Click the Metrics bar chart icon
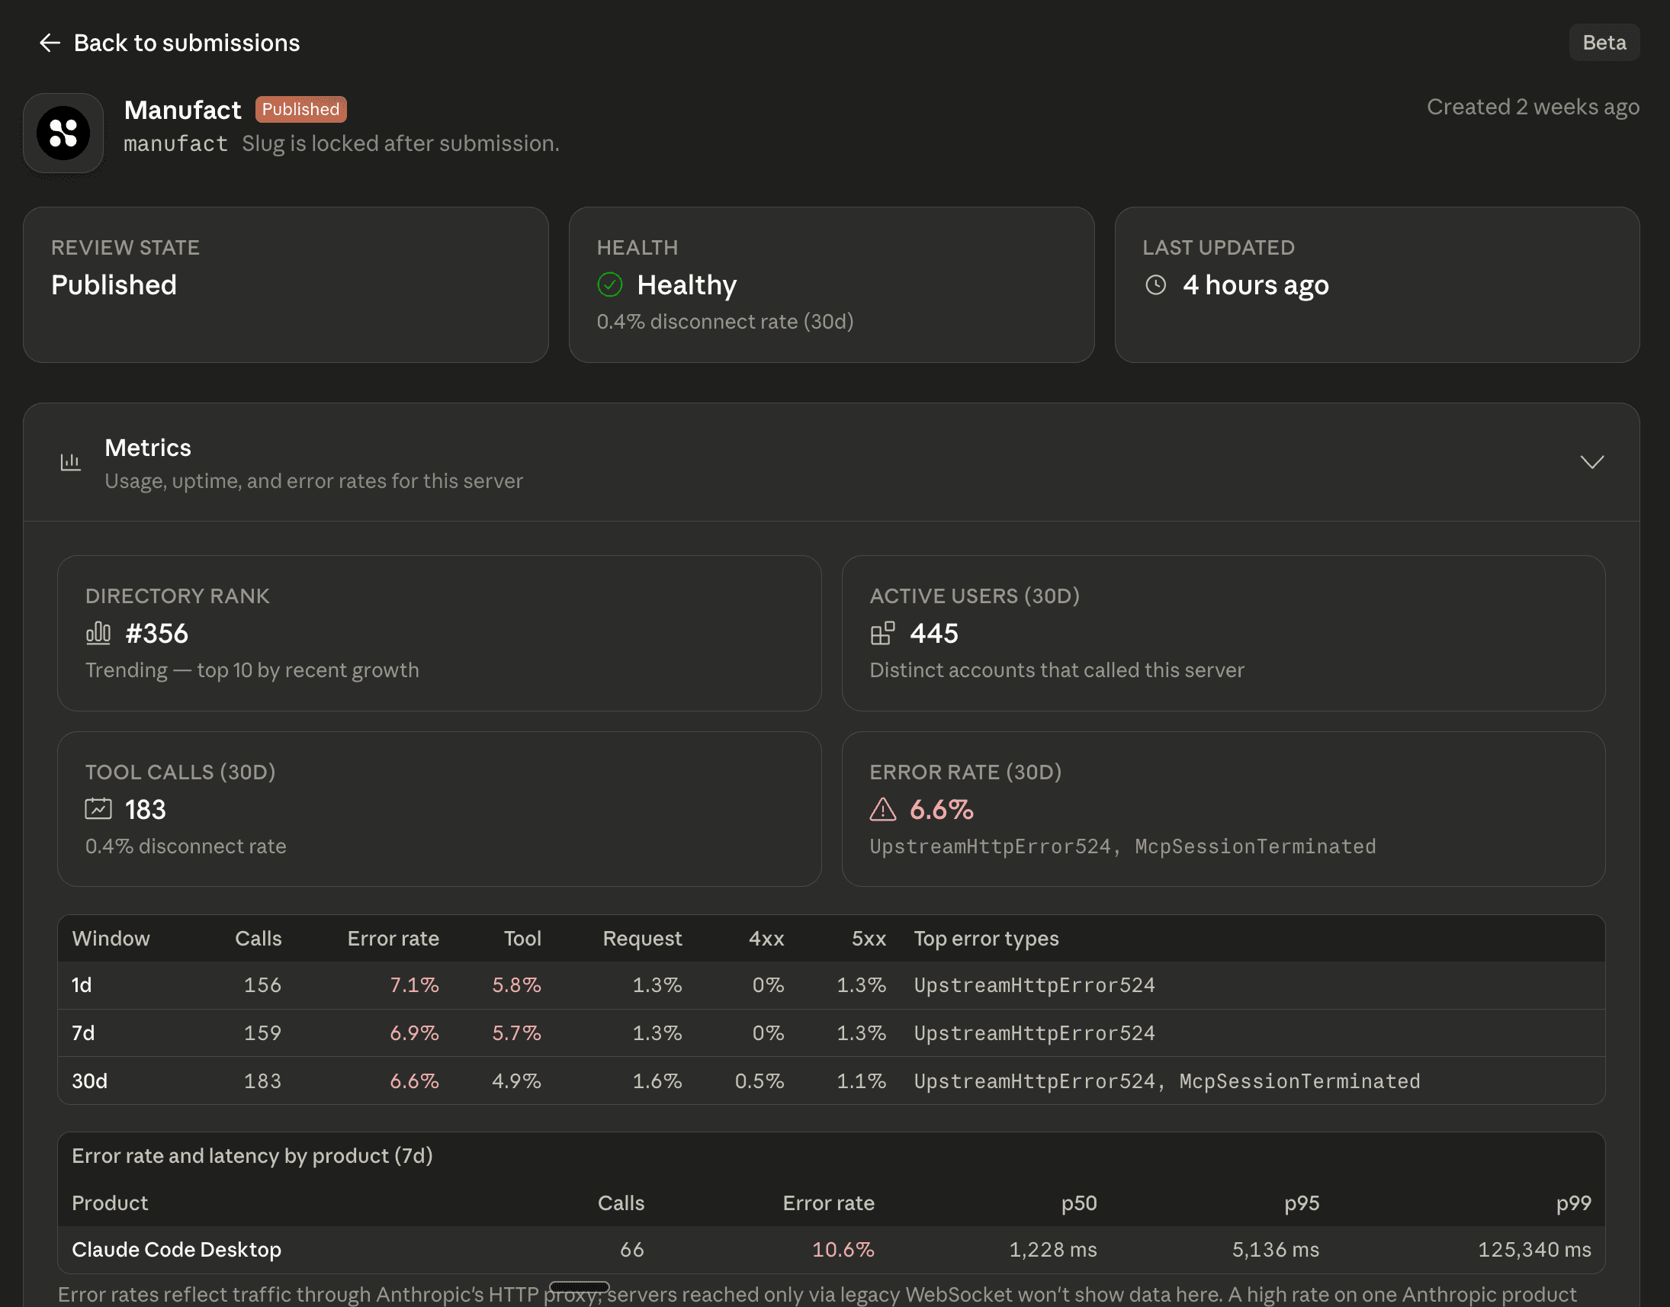 (70, 462)
